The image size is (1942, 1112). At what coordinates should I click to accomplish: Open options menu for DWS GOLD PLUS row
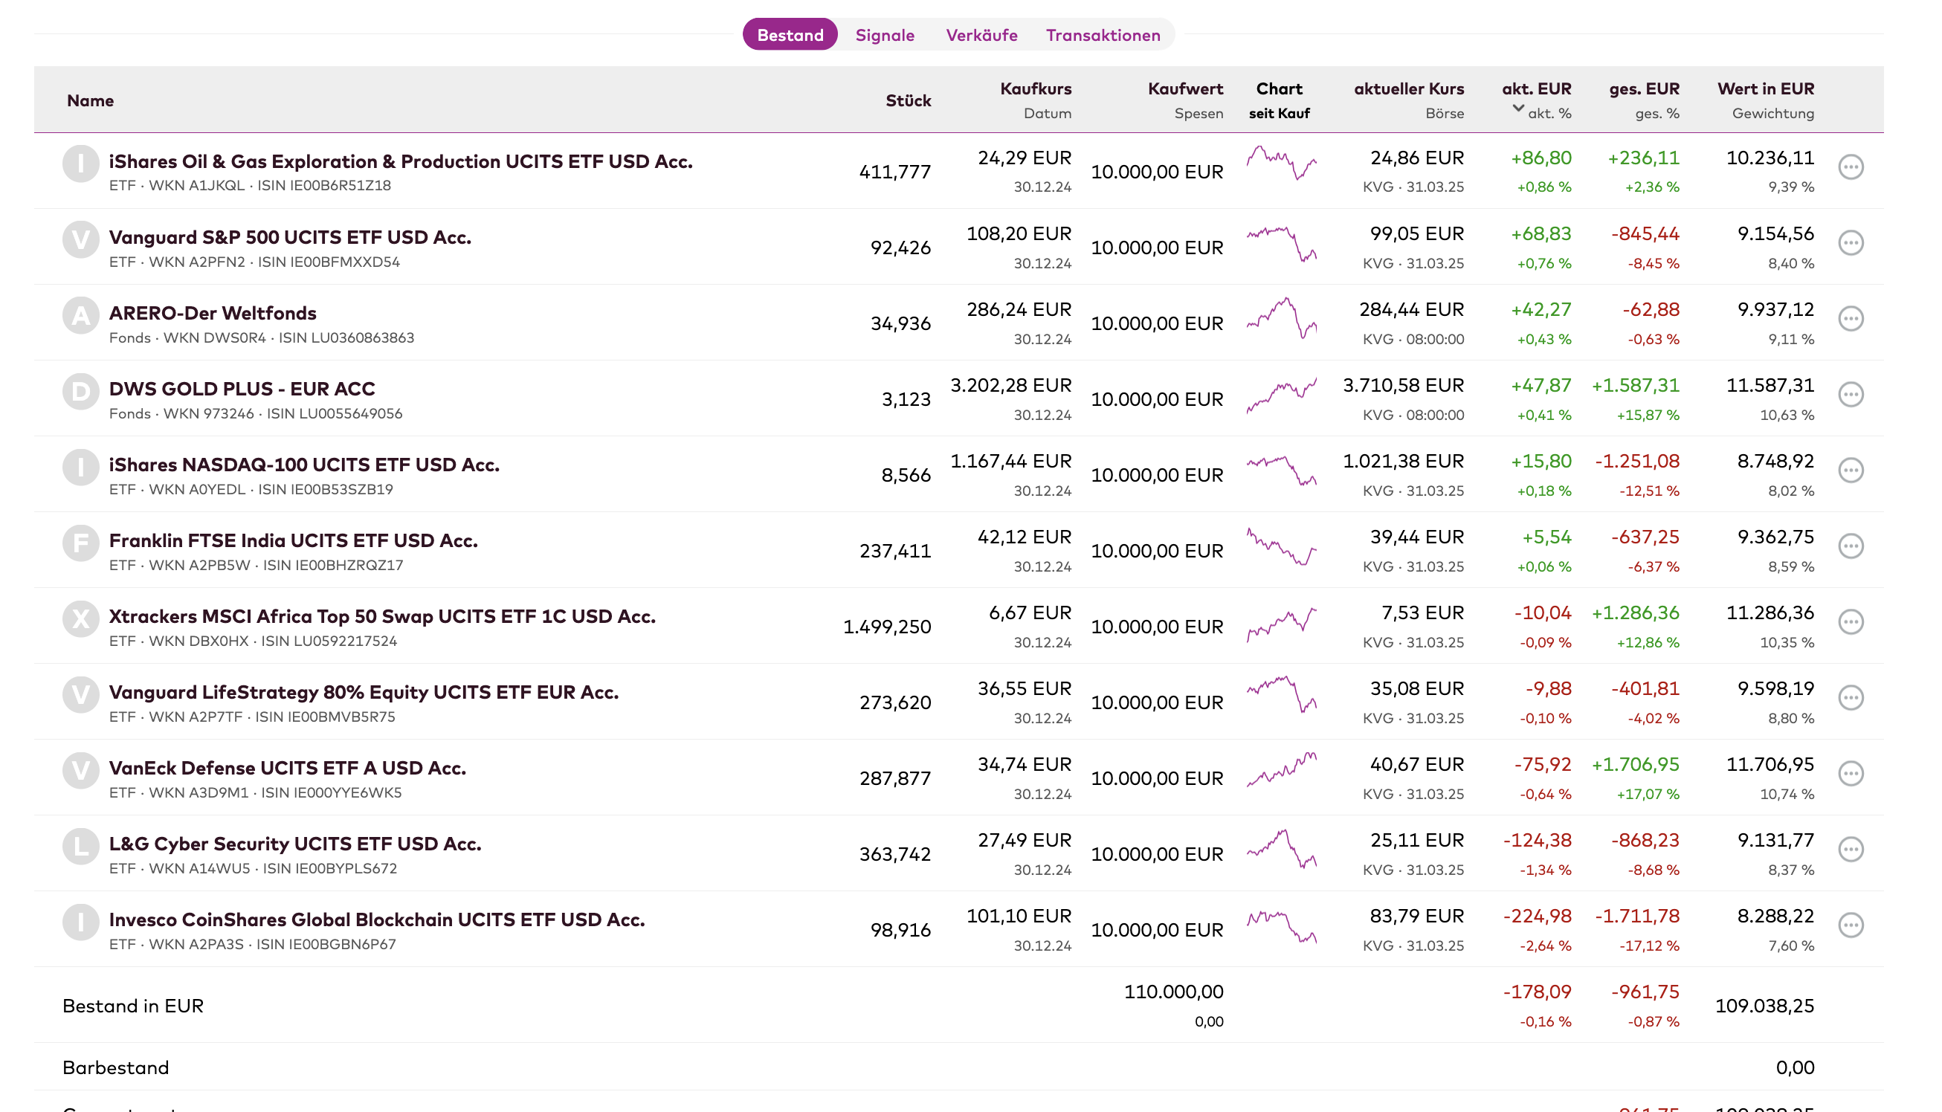tap(1851, 395)
